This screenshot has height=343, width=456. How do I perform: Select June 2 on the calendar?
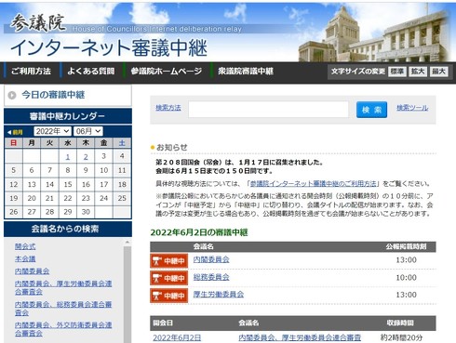coord(86,157)
